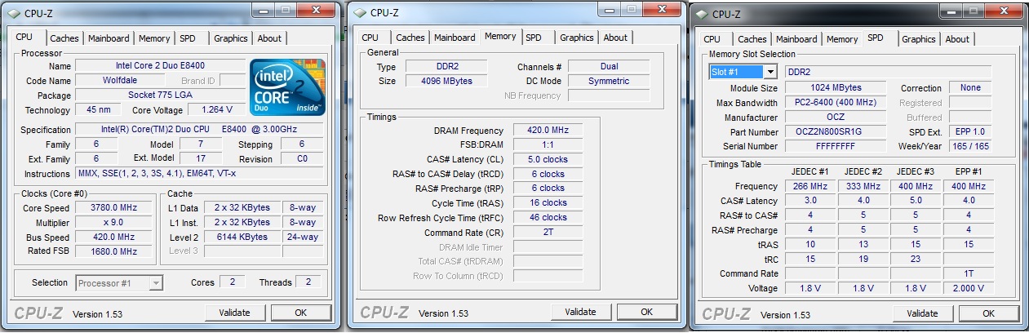Click the Row Refresh Cycle Time value 46 clocks
Screen dimensions: 1029x333
[548, 218]
